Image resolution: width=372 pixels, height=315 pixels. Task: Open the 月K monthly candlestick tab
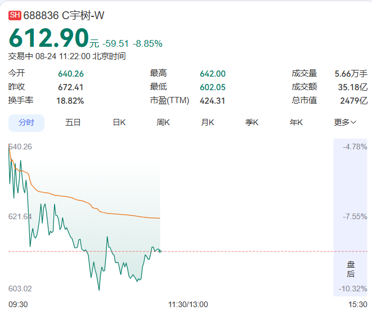click(208, 123)
